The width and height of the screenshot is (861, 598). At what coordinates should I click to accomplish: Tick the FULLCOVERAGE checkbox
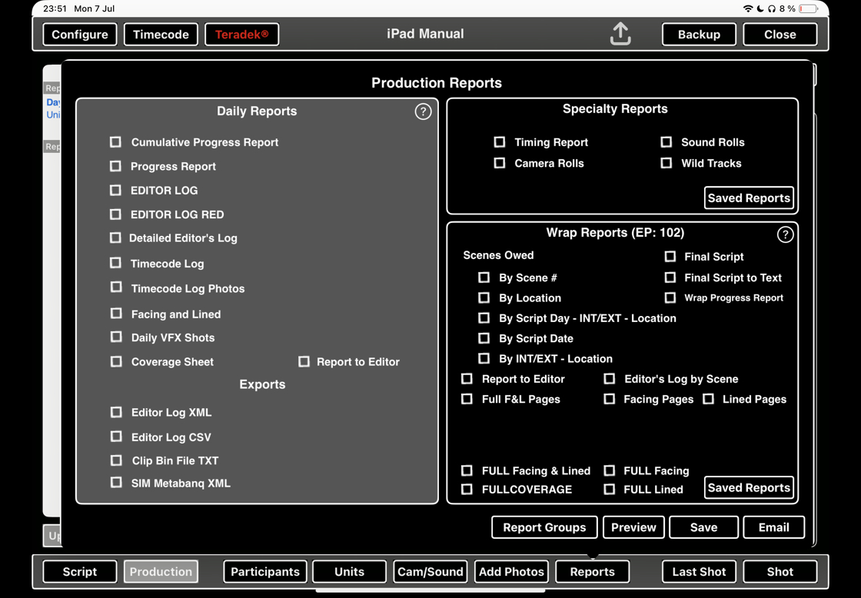pyautogui.click(x=467, y=490)
